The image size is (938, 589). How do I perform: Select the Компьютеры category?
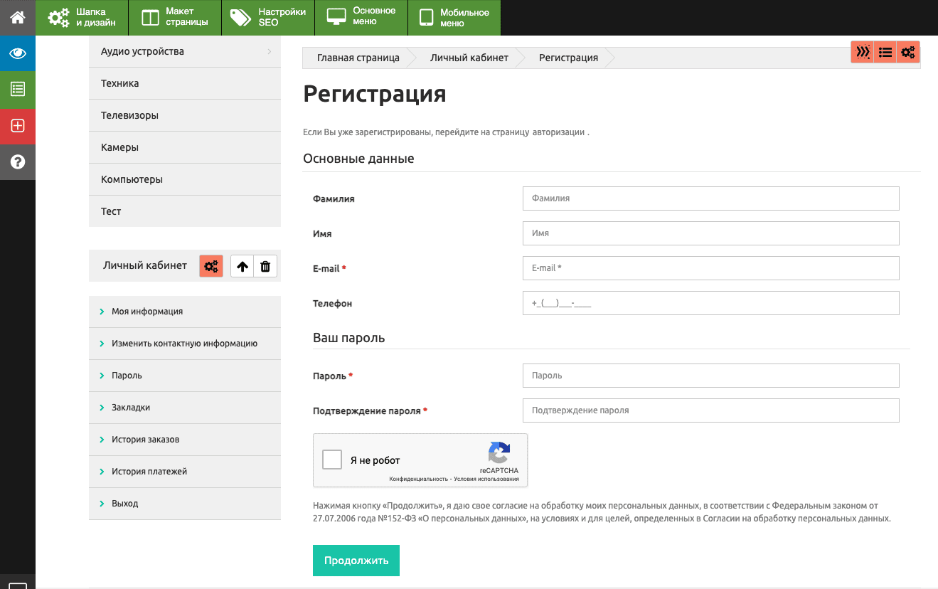[x=185, y=179]
